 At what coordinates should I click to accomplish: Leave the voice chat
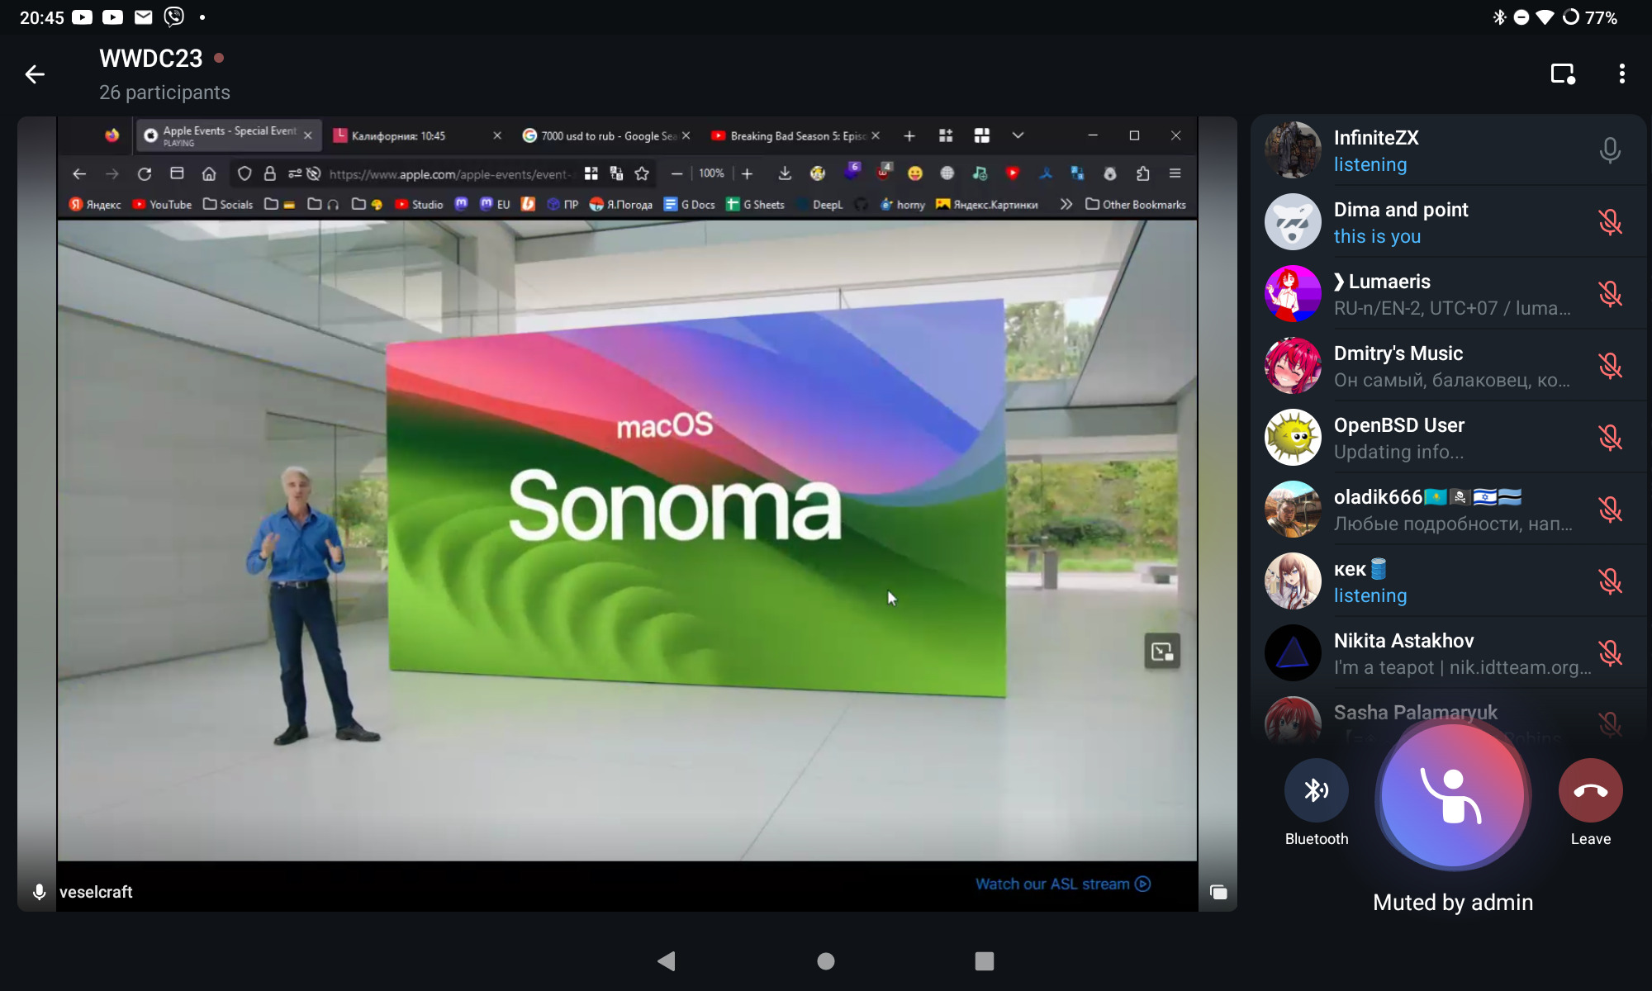pyautogui.click(x=1590, y=790)
